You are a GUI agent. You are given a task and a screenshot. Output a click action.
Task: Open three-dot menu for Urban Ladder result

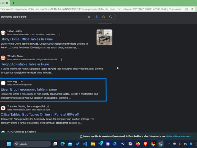[60, 34]
